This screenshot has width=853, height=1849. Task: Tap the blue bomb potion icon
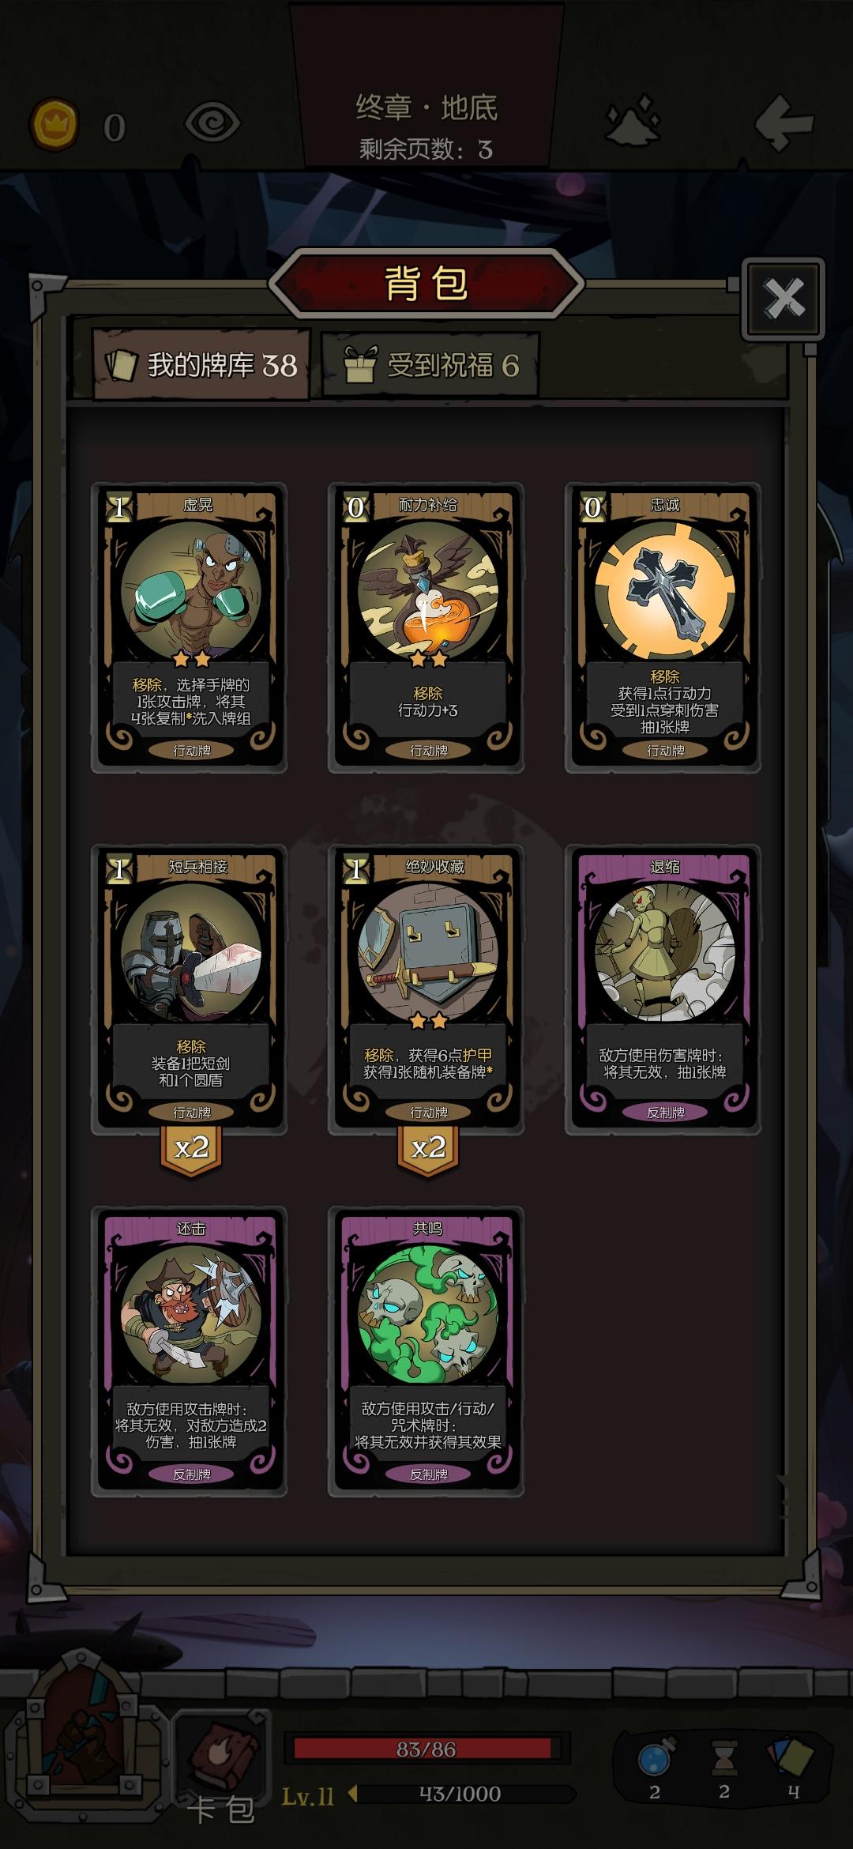pyautogui.click(x=656, y=1757)
